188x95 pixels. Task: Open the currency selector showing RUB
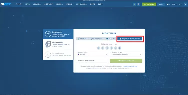(126, 54)
